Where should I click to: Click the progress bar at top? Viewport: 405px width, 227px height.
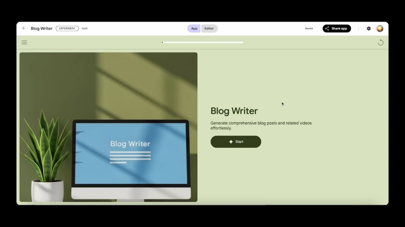click(202, 43)
